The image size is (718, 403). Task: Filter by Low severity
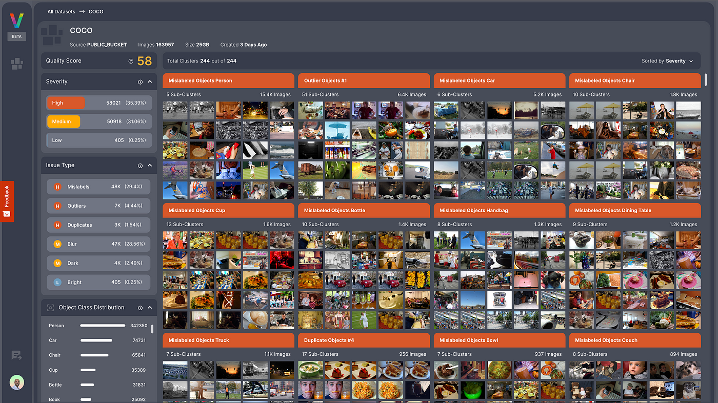pos(99,140)
